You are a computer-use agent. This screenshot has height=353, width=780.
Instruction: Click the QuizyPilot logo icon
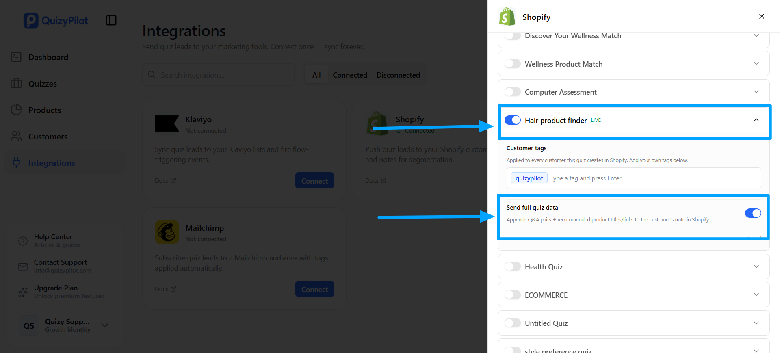(x=31, y=21)
